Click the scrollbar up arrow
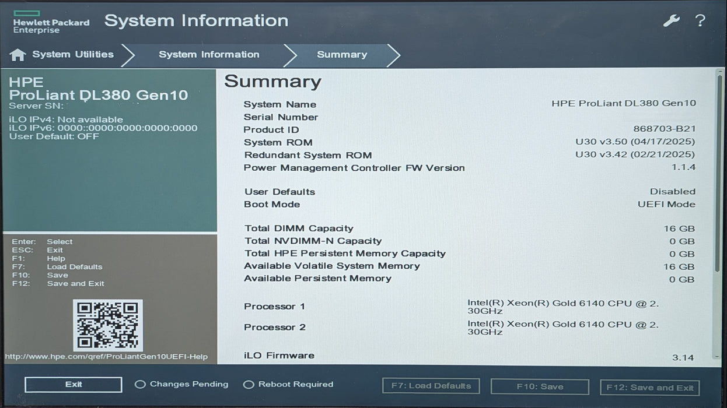This screenshot has width=727, height=408. pos(720,72)
